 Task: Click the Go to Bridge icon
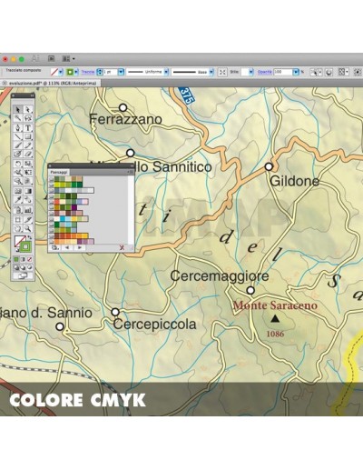(x=51, y=58)
